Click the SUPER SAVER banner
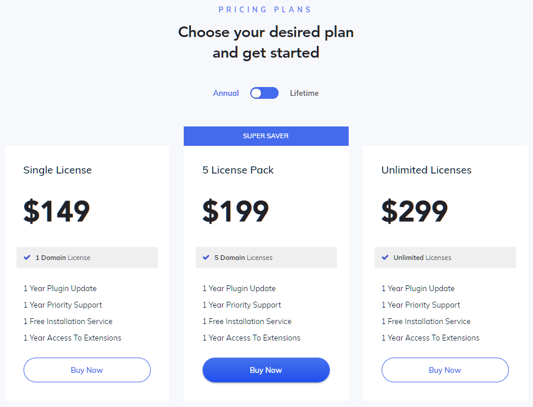 (x=266, y=136)
